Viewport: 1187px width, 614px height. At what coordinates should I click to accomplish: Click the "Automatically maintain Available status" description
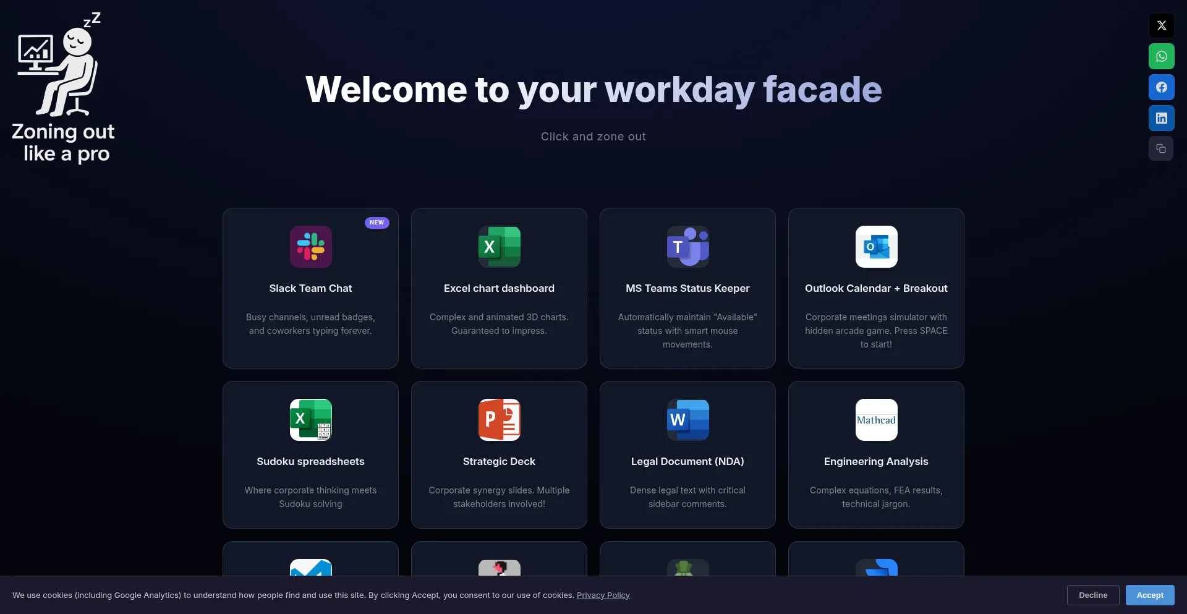688,331
